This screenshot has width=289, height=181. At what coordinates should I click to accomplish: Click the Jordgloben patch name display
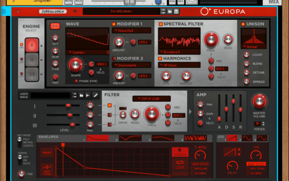(121, 12)
